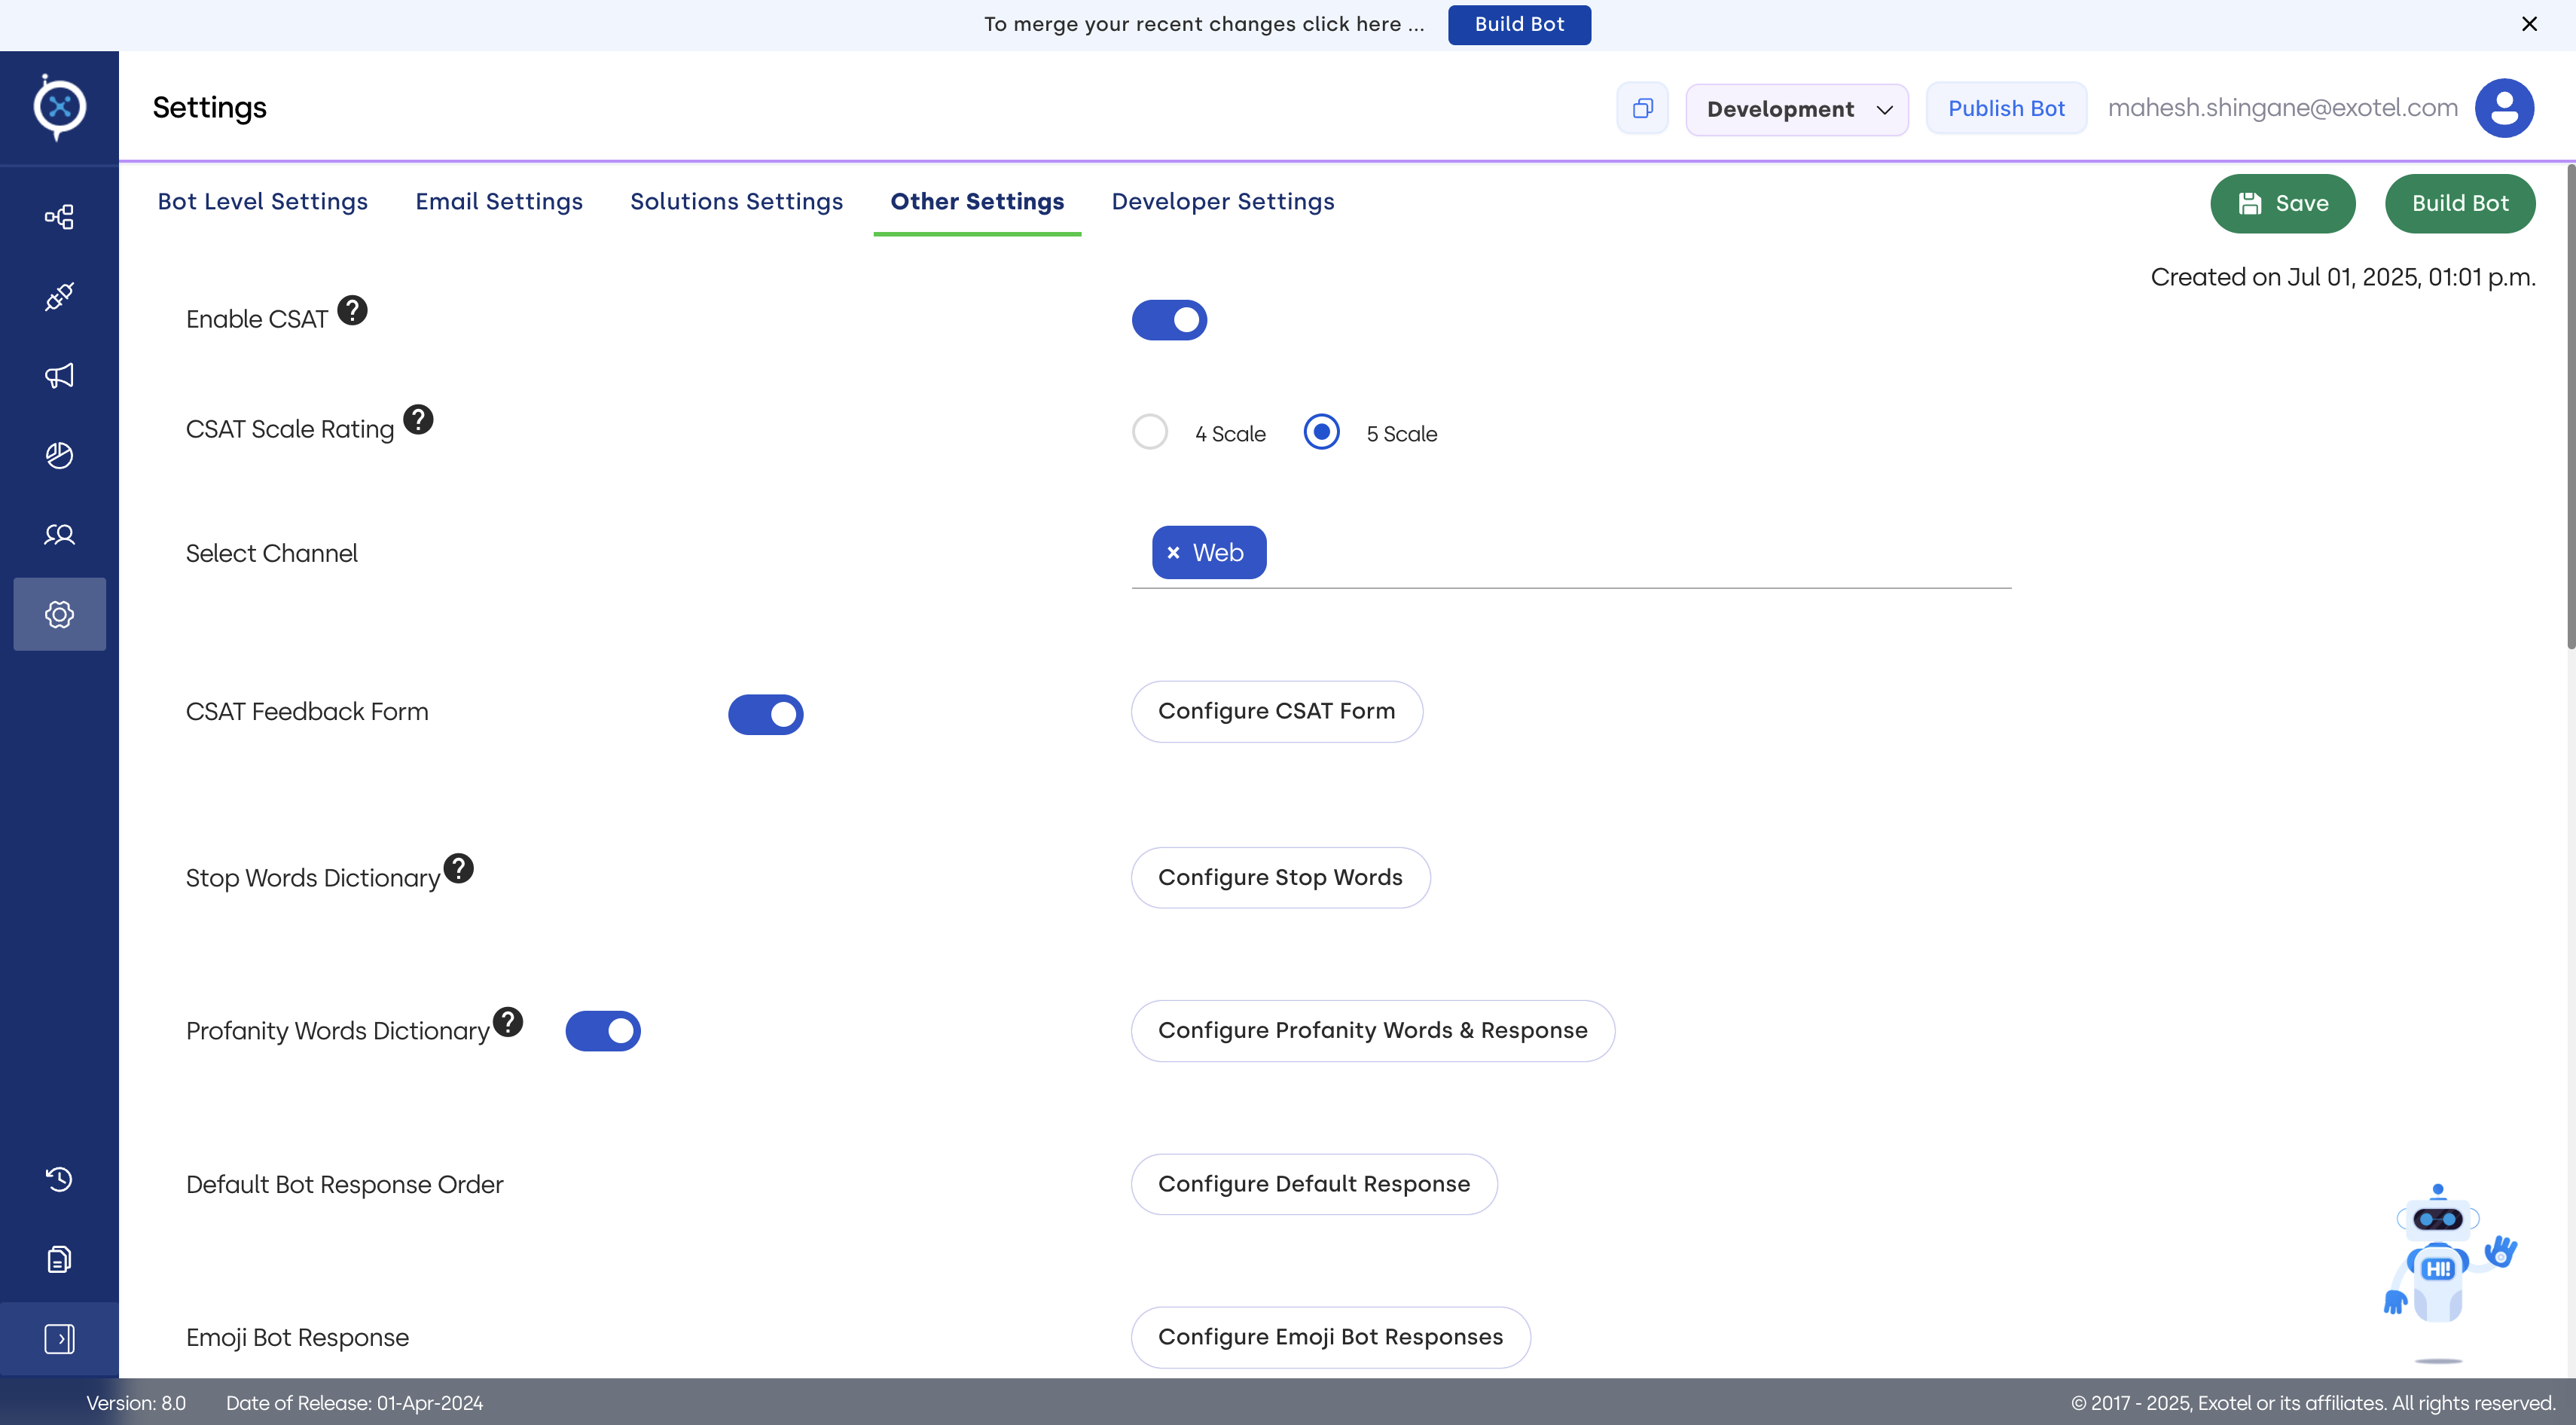Open the Bot Level Settings tab
The image size is (2576, 1425).
pos(262,202)
